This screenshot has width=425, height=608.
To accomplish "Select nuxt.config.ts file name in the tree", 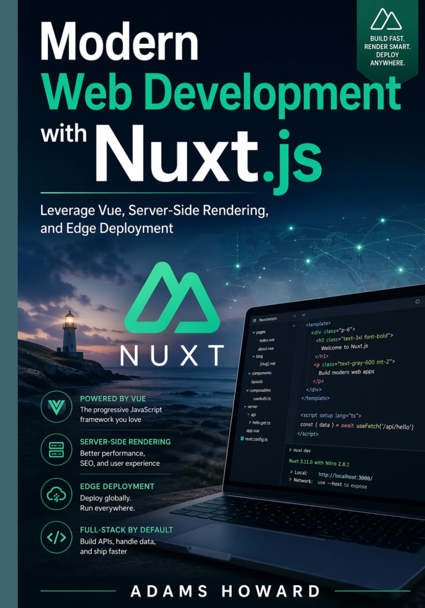I will coord(256,439).
